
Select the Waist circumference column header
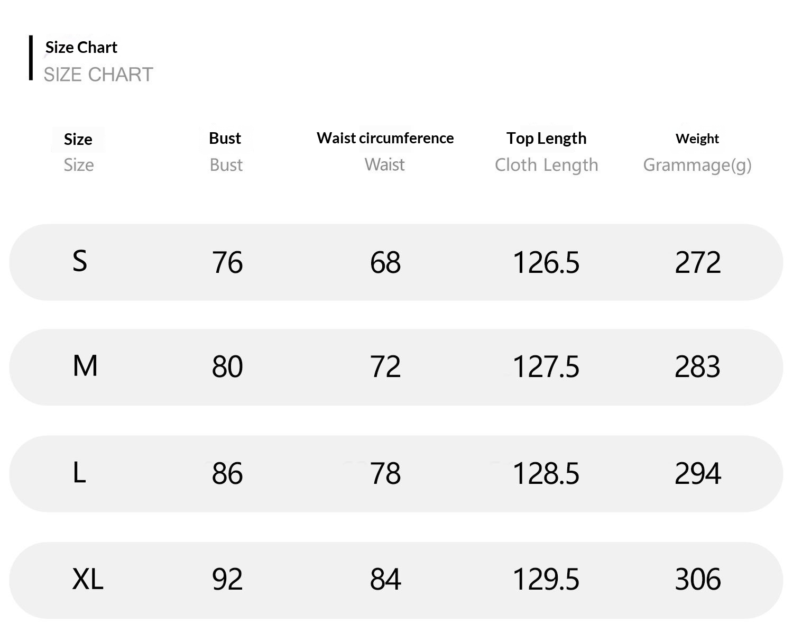(385, 139)
